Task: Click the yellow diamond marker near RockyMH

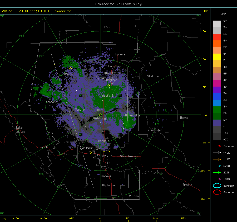Action: (70, 69)
